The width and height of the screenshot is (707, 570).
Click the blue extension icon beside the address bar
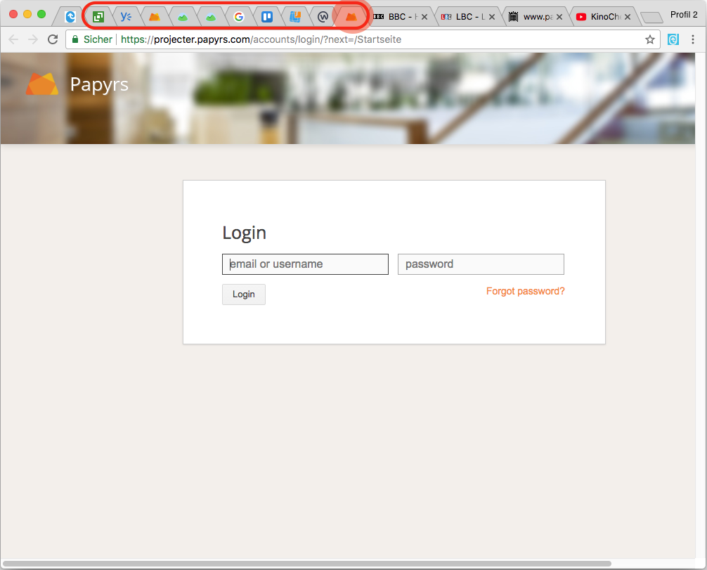(673, 39)
